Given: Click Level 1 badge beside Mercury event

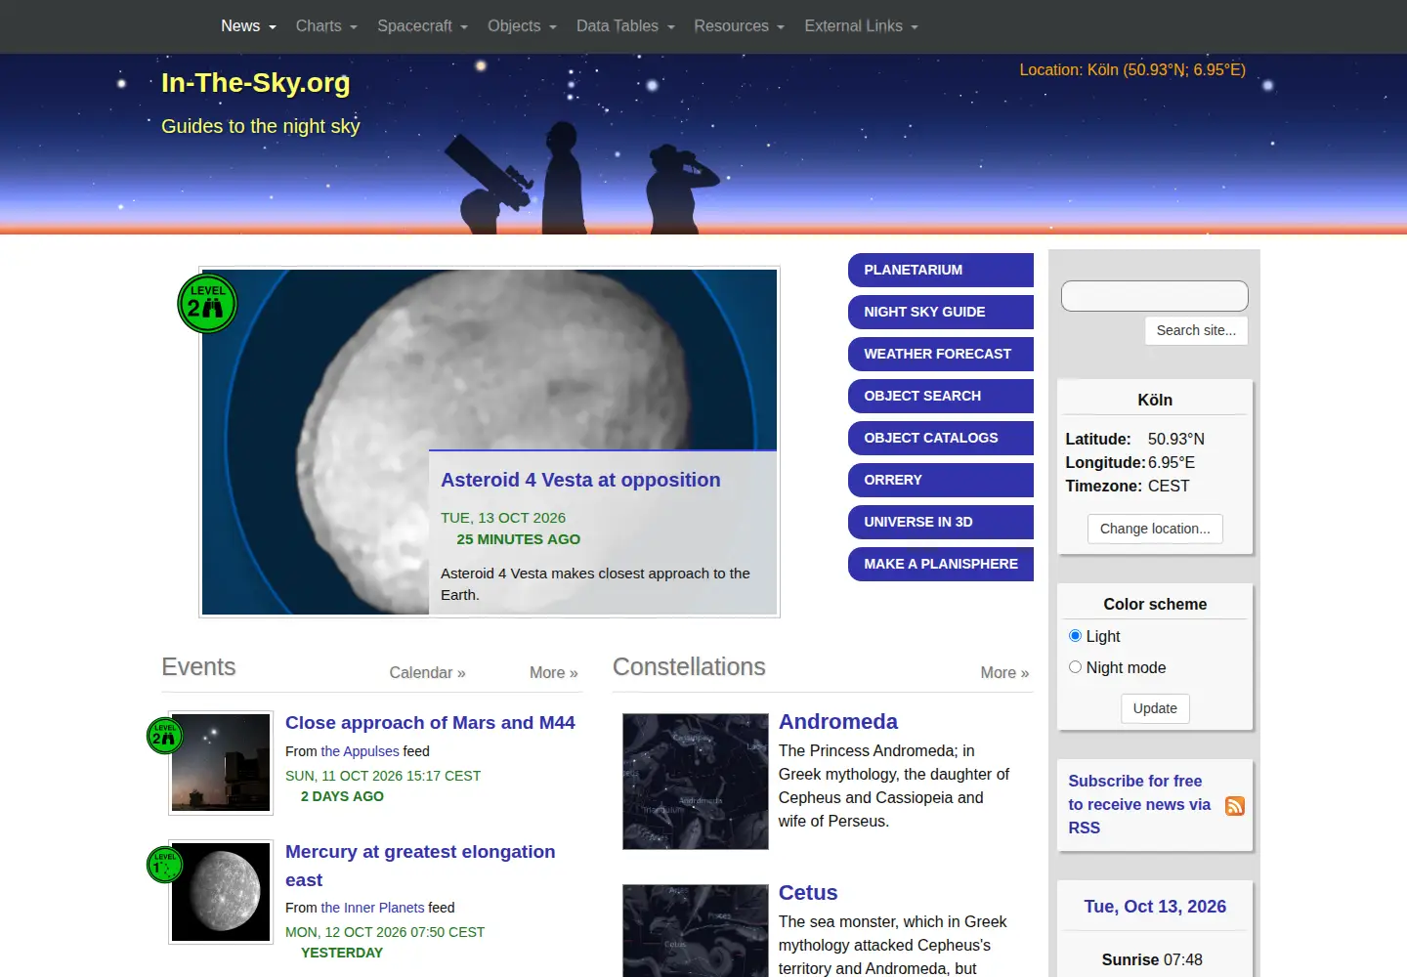Looking at the screenshot, I should click(164, 865).
